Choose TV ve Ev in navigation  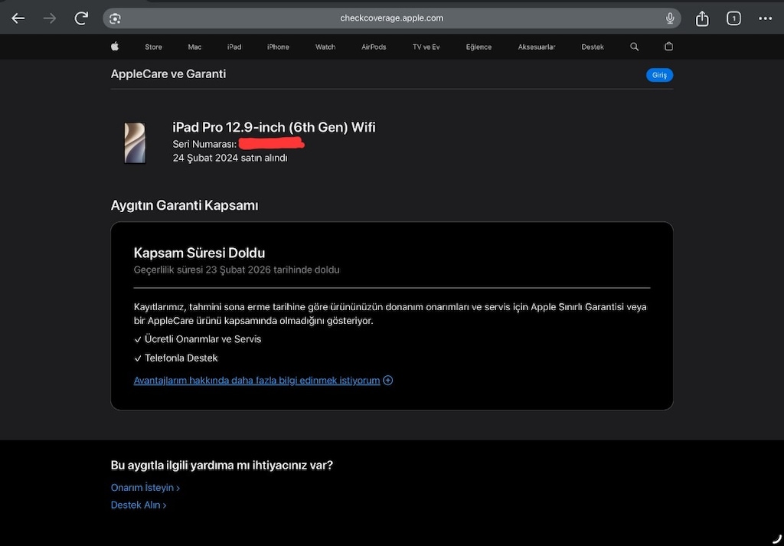(426, 47)
